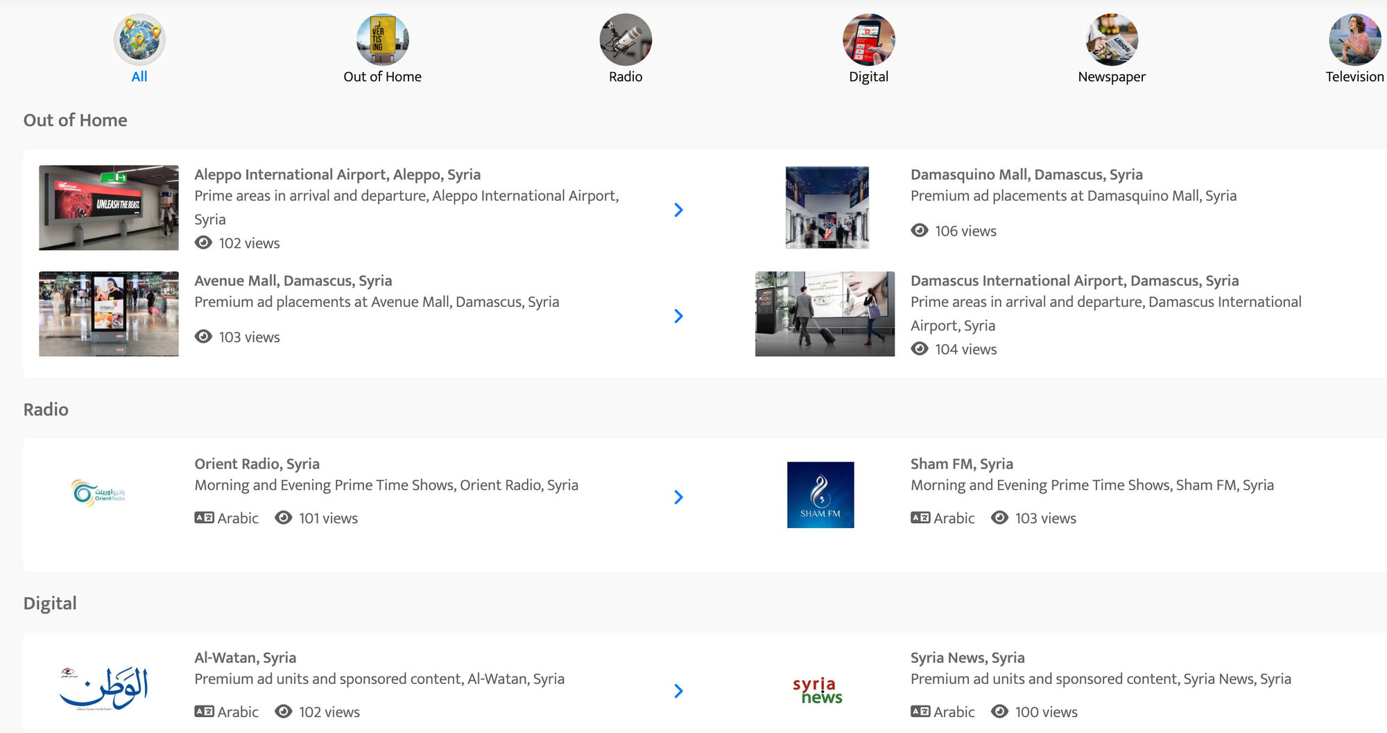Open the Syria News, Syria title
This screenshot has width=1387, height=733.
tap(967, 657)
